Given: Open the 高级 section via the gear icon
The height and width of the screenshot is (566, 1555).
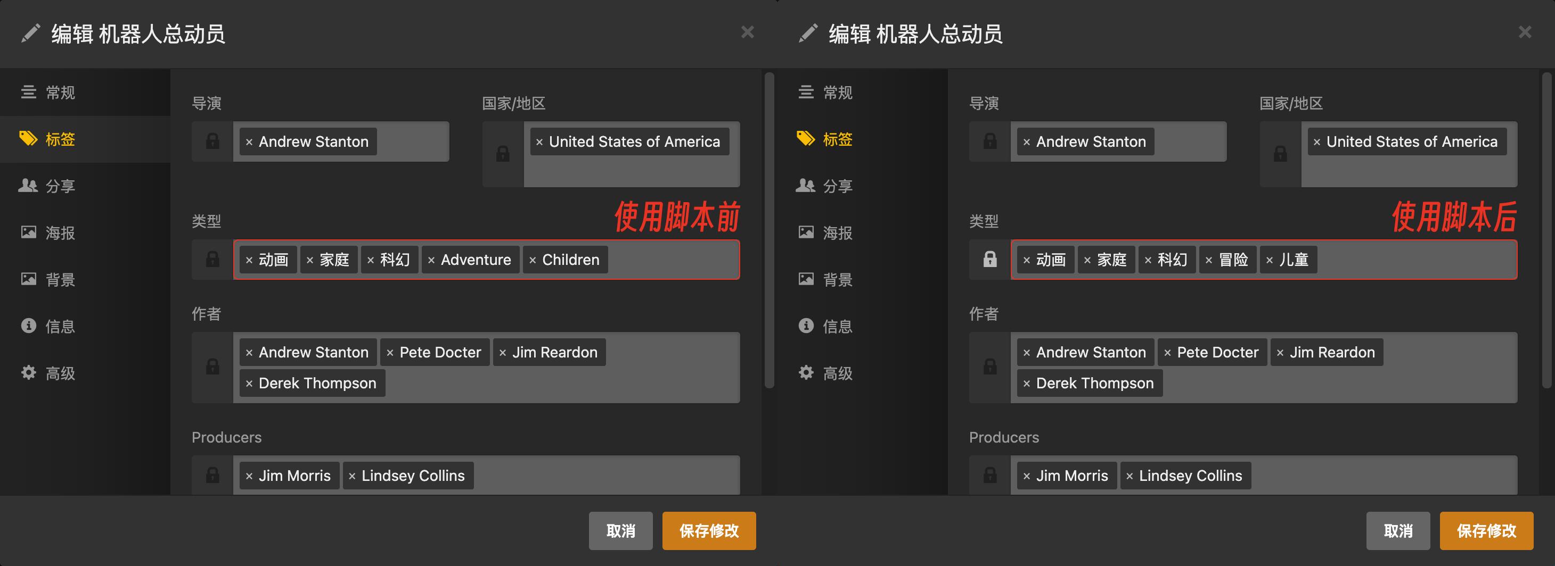Looking at the screenshot, I should click(28, 372).
